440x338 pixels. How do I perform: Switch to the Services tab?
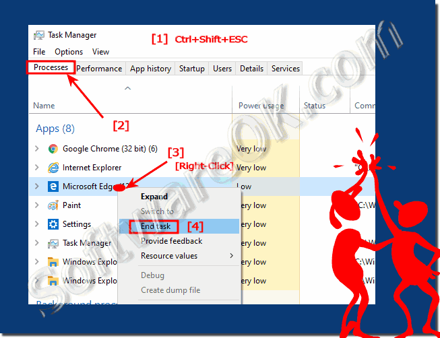pyautogui.click(x=286, y=69)
